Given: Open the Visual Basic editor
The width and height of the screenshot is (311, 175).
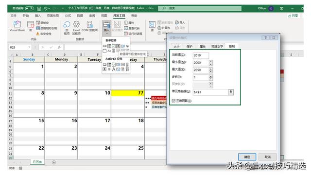Looking at the screenshot, I should click(17, 26).
